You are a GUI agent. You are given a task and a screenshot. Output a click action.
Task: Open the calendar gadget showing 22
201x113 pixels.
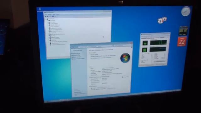point(182,41)
